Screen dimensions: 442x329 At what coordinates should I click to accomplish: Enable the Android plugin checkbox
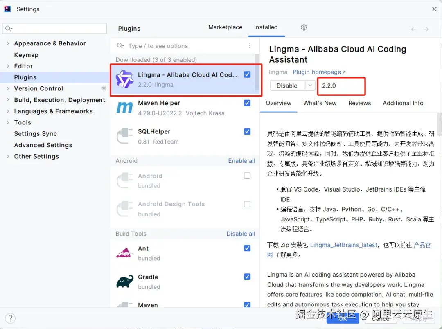[247, 176]
